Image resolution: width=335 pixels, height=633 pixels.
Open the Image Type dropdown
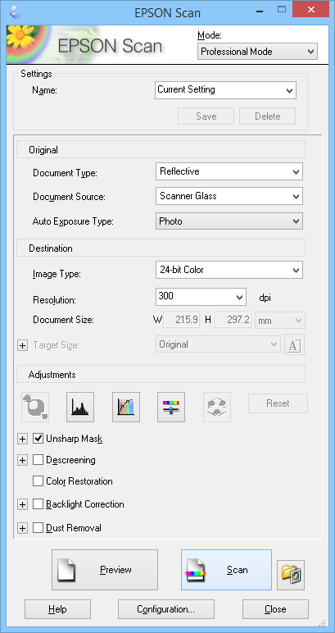(229, 270)
